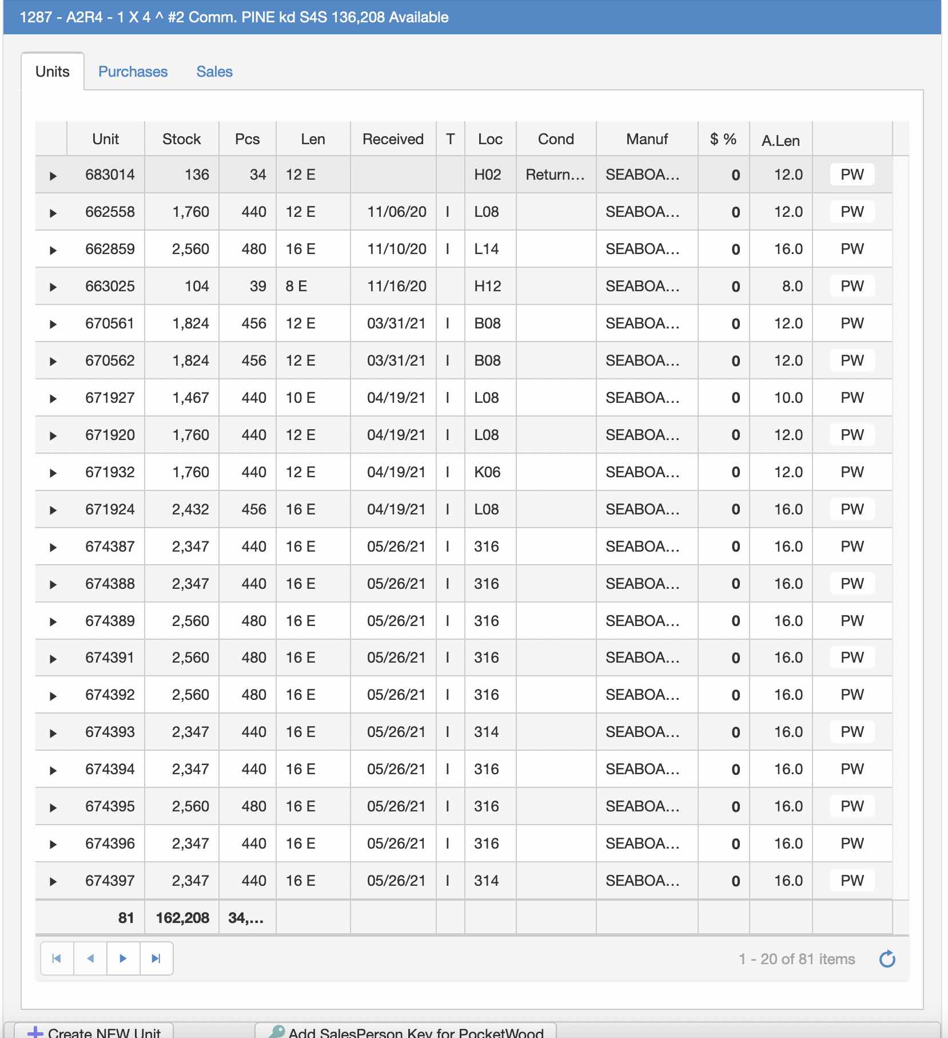Go to next page of units
Image resolution: width=948 pixels, height=1038 pixels.
pos(123,958)
